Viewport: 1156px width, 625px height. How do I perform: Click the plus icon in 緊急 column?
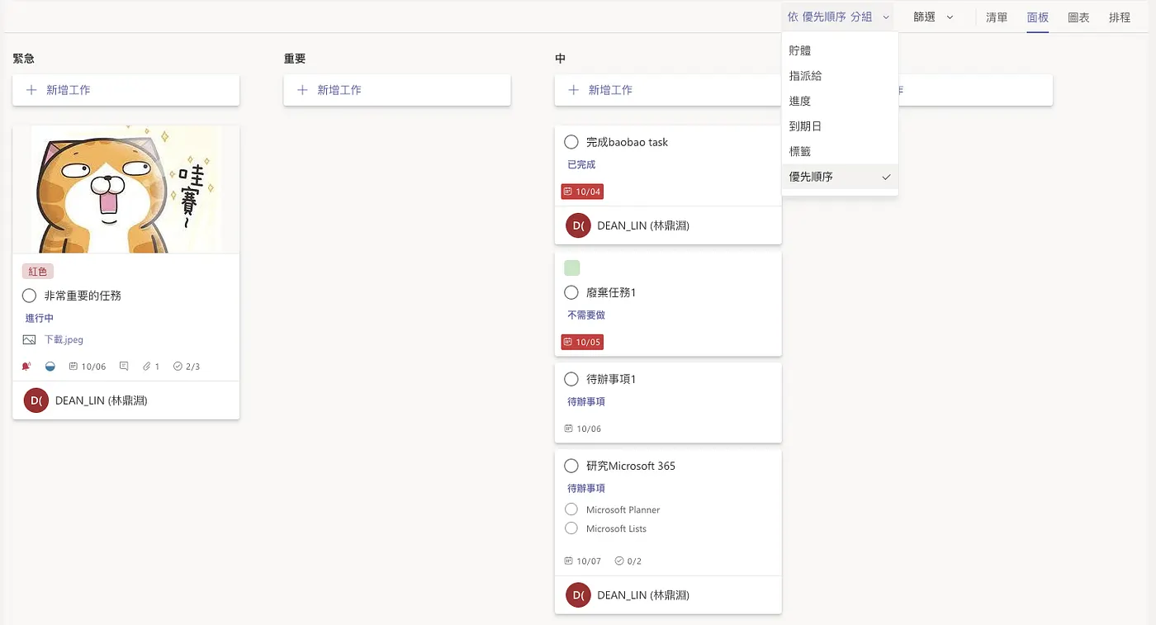31,90
